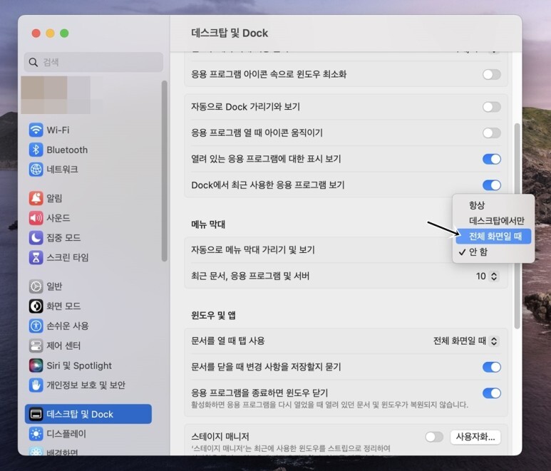Click the main pane scrollbar
551x471 pixels.
point(517,226)
